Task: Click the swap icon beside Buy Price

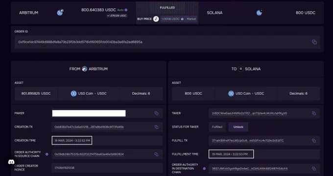Action: pos(156,19)
